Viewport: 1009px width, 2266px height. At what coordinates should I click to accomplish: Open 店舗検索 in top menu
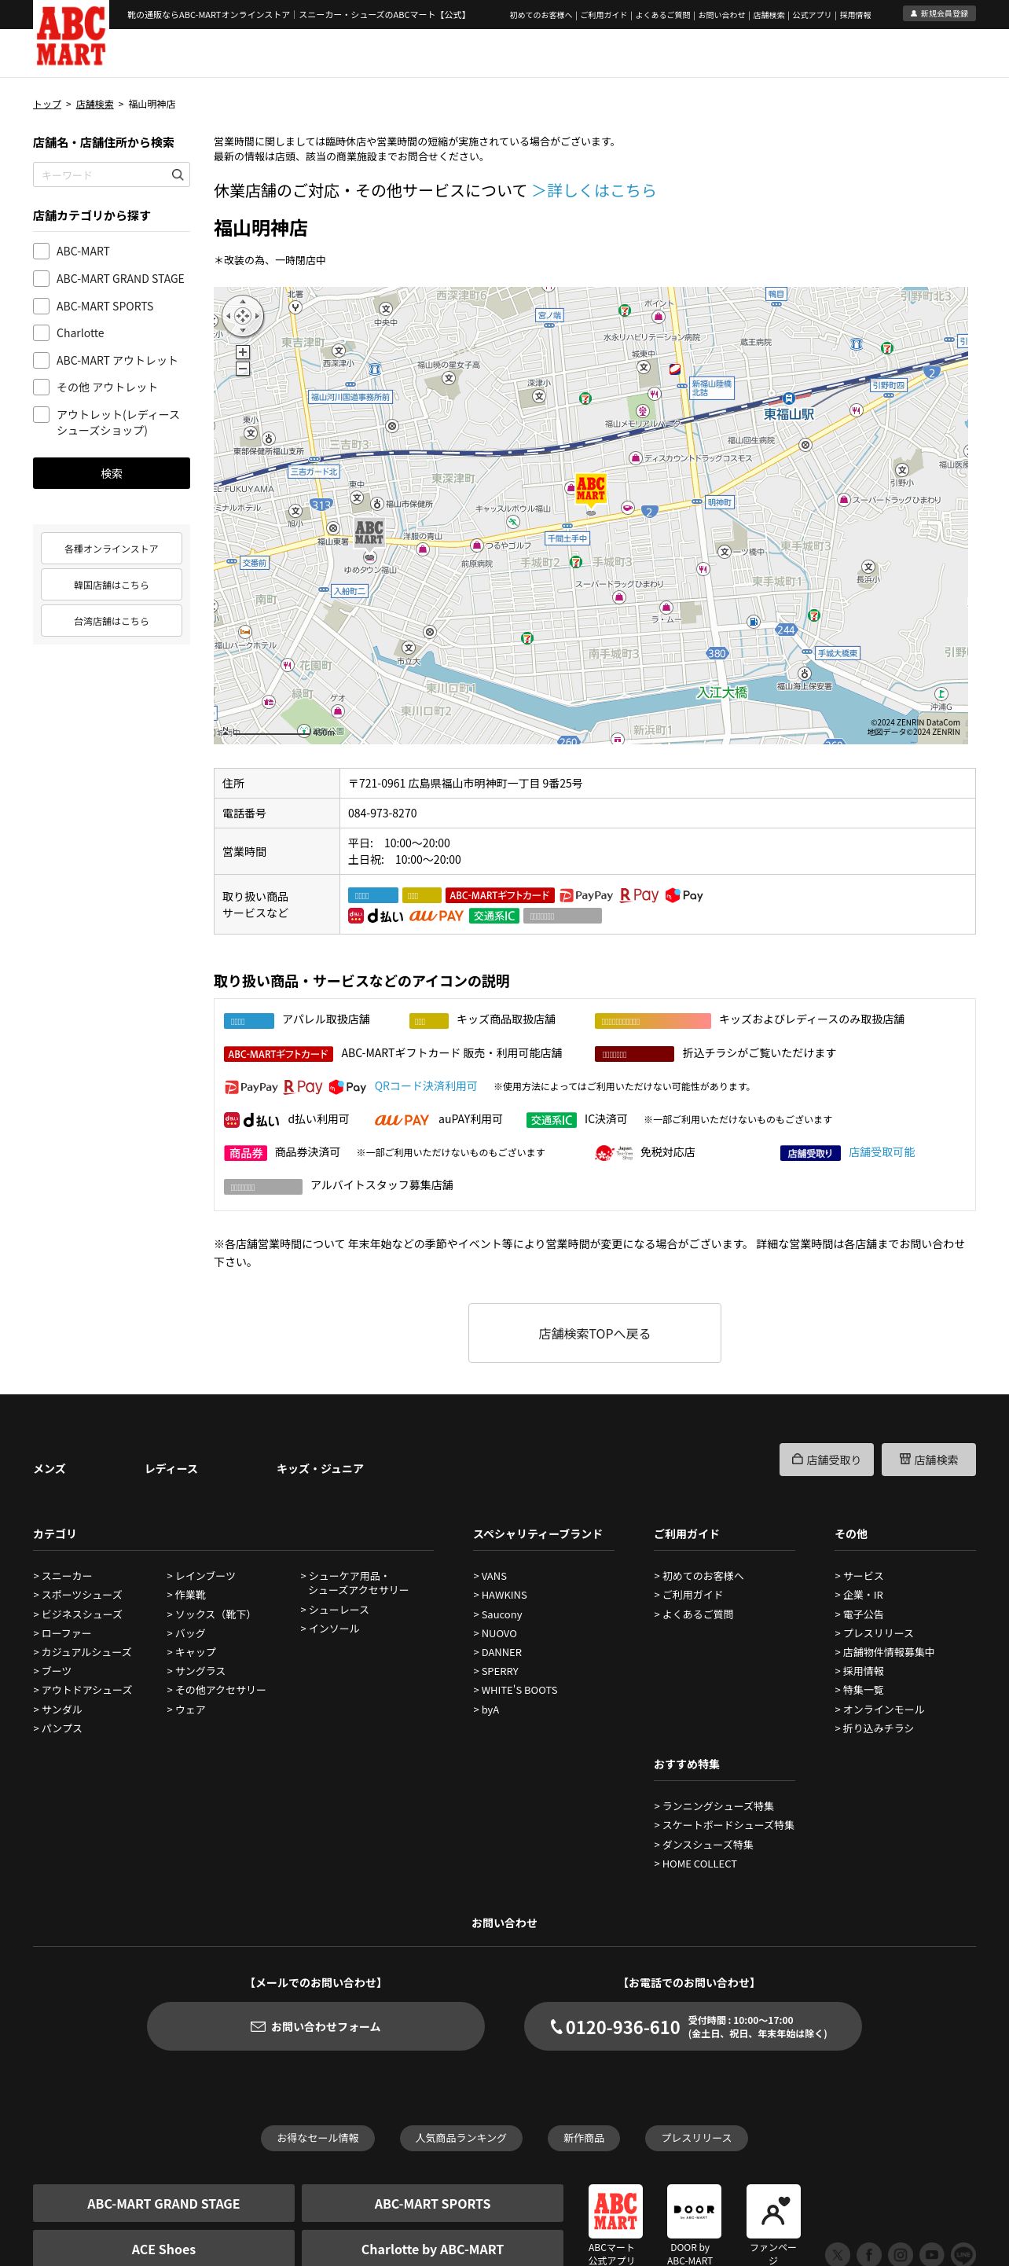click(x=769, y=15)
